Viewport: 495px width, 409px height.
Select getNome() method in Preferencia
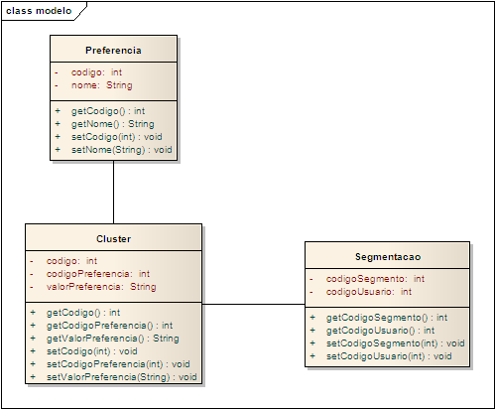112,124
